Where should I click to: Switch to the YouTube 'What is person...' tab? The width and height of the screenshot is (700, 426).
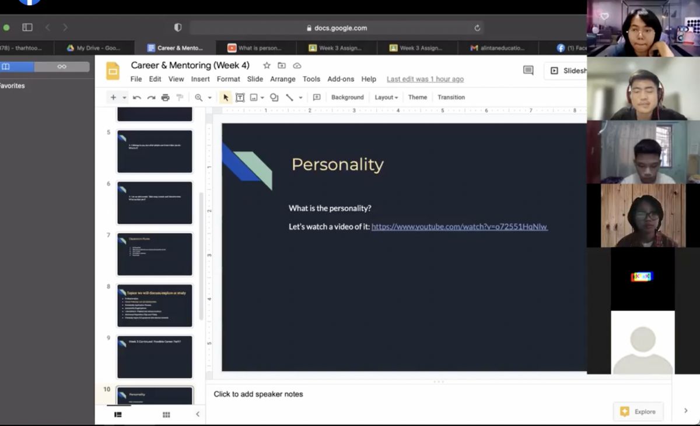pos(256,48)
